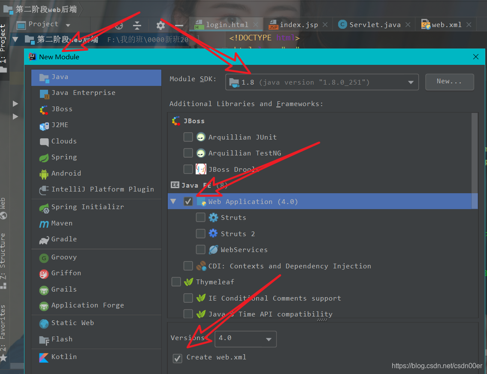Select Gradle module type
Viewport: 487px width, 374px height.
tap(96, 239)
